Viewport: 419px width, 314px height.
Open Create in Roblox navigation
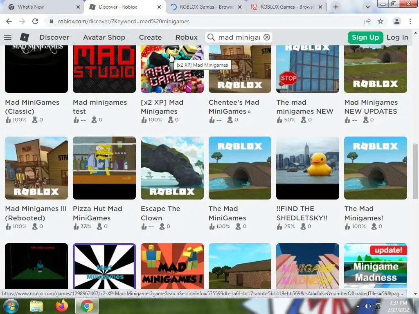point(150,37)
